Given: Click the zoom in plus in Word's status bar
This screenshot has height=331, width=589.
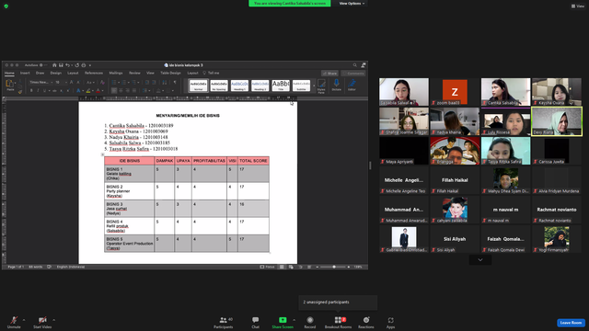Looking at the screenshot, I should [349, 267].
